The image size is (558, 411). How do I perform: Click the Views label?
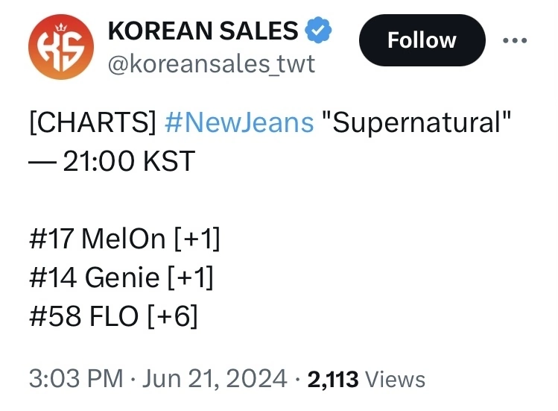coord(396,379)
